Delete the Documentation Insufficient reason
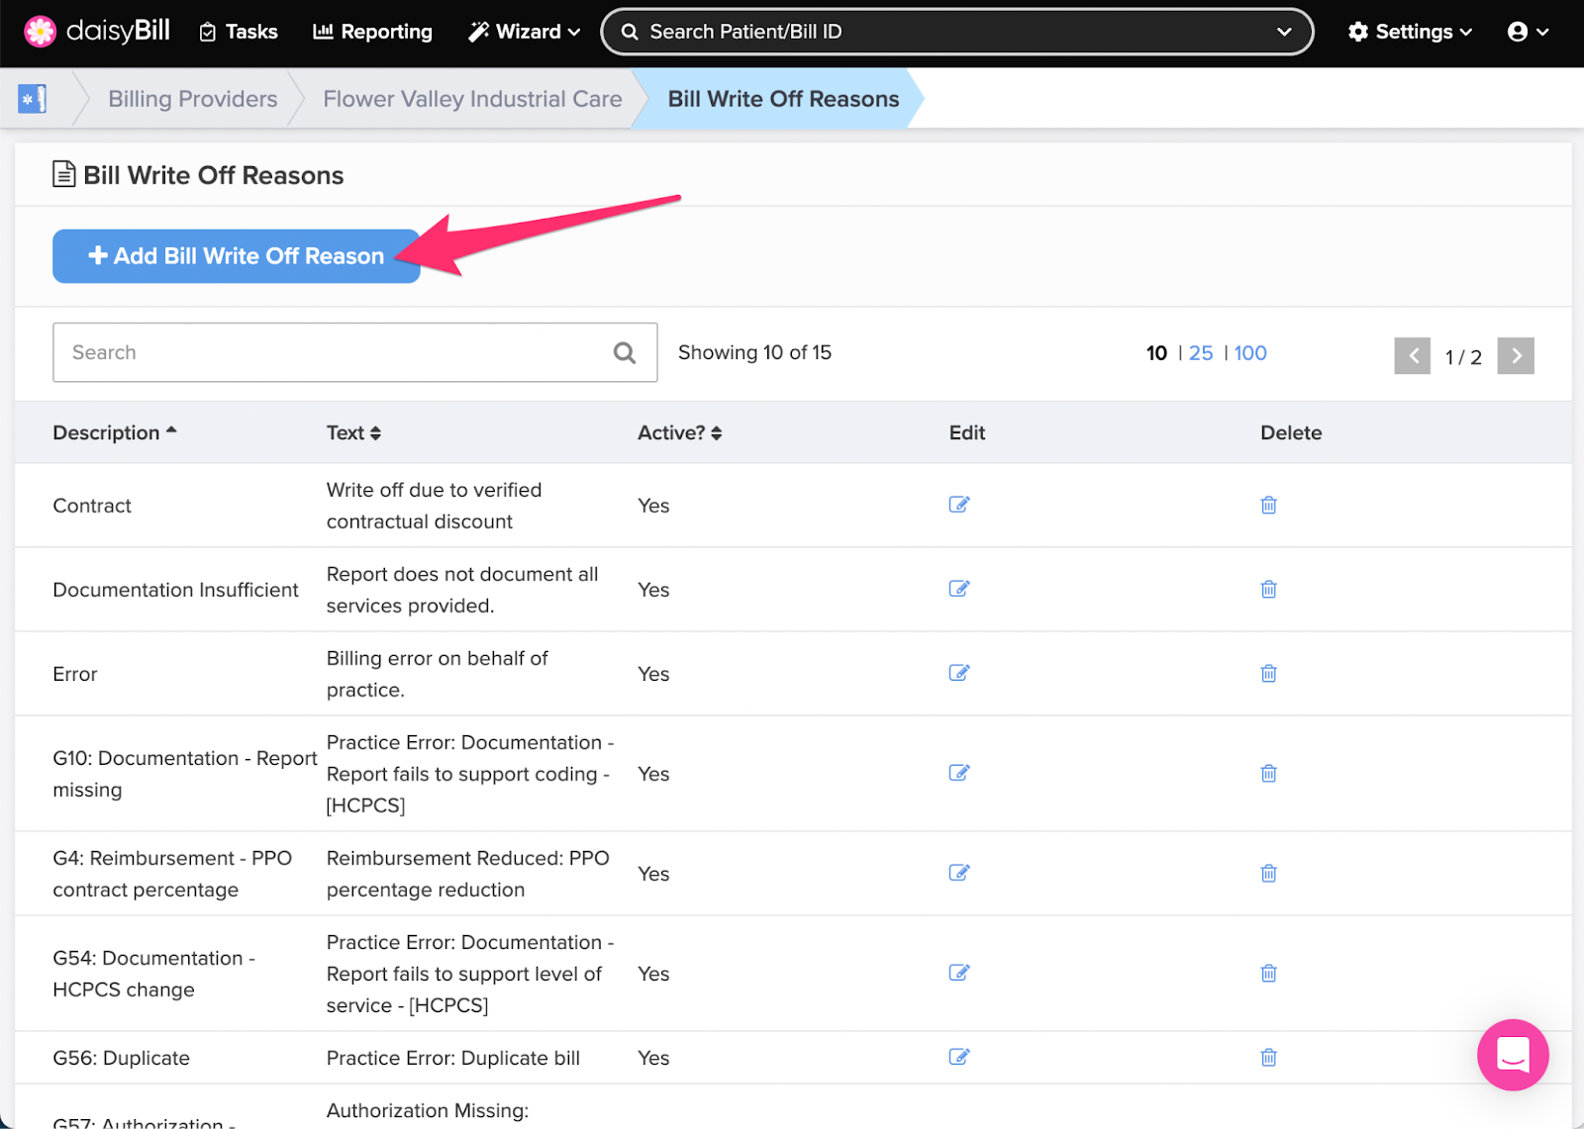The width and height of the screenshot is (1584, 1129). tap(1268, 589)
